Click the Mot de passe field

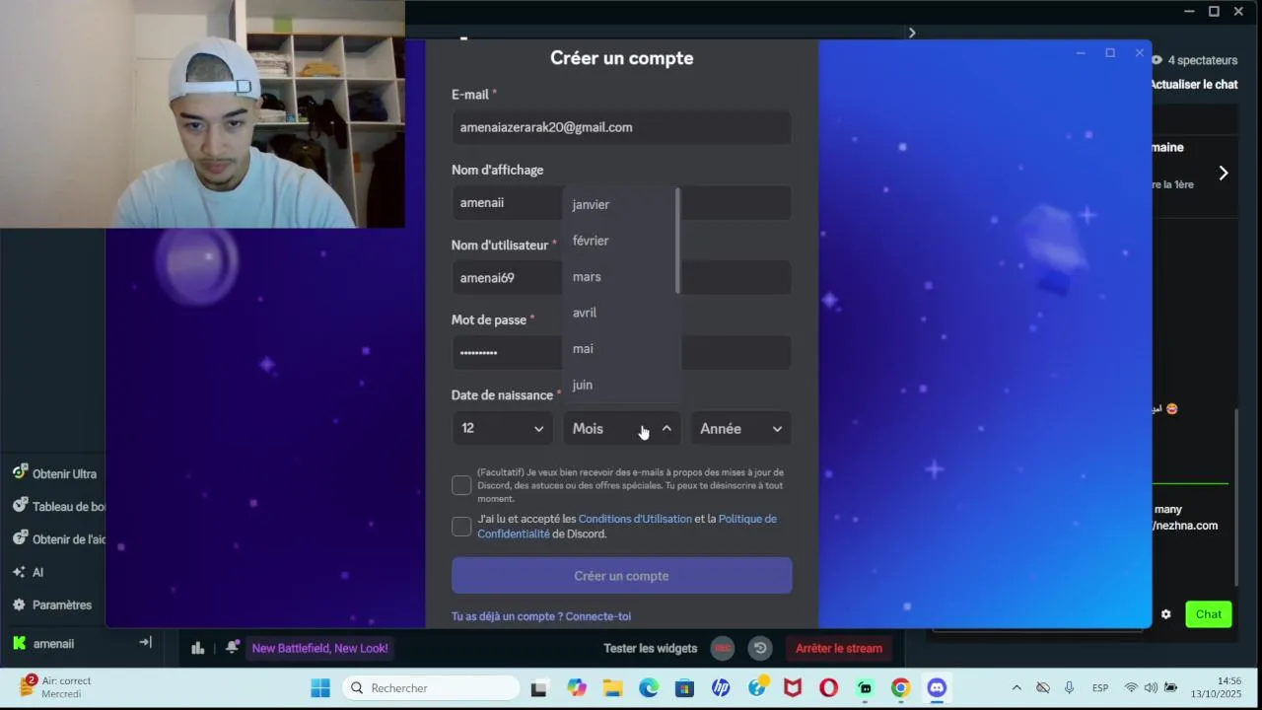tap(621, 352)
